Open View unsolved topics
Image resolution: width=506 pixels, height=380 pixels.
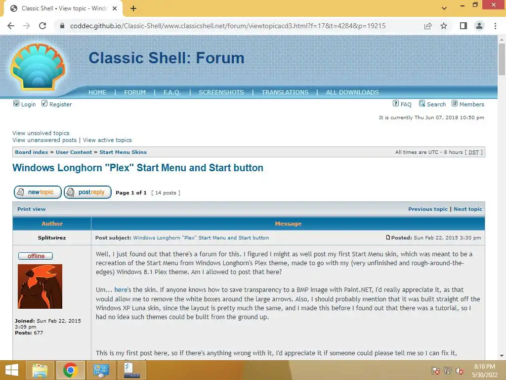click(41, 133)
